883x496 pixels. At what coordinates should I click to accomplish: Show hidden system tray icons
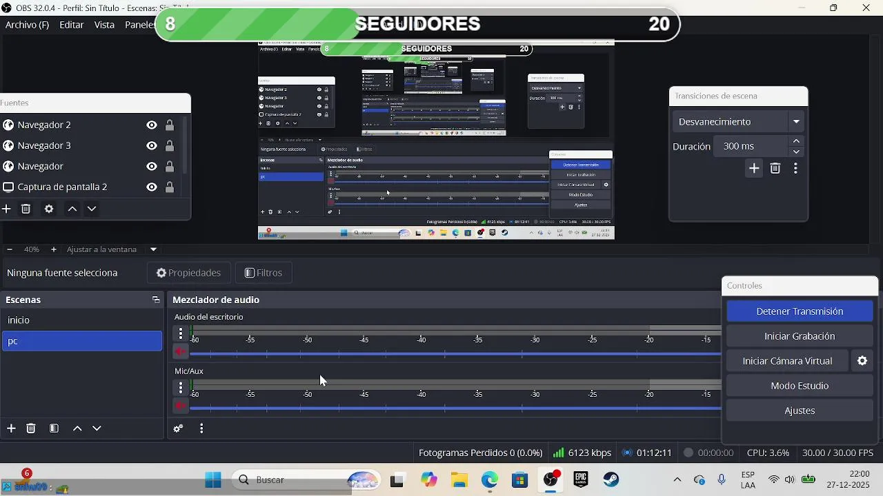click(x=677, y=479)
